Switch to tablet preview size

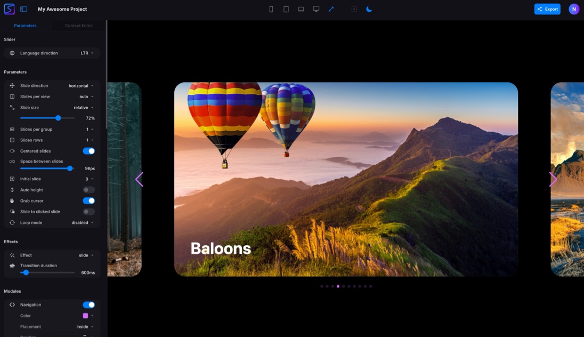click(286, 9)
